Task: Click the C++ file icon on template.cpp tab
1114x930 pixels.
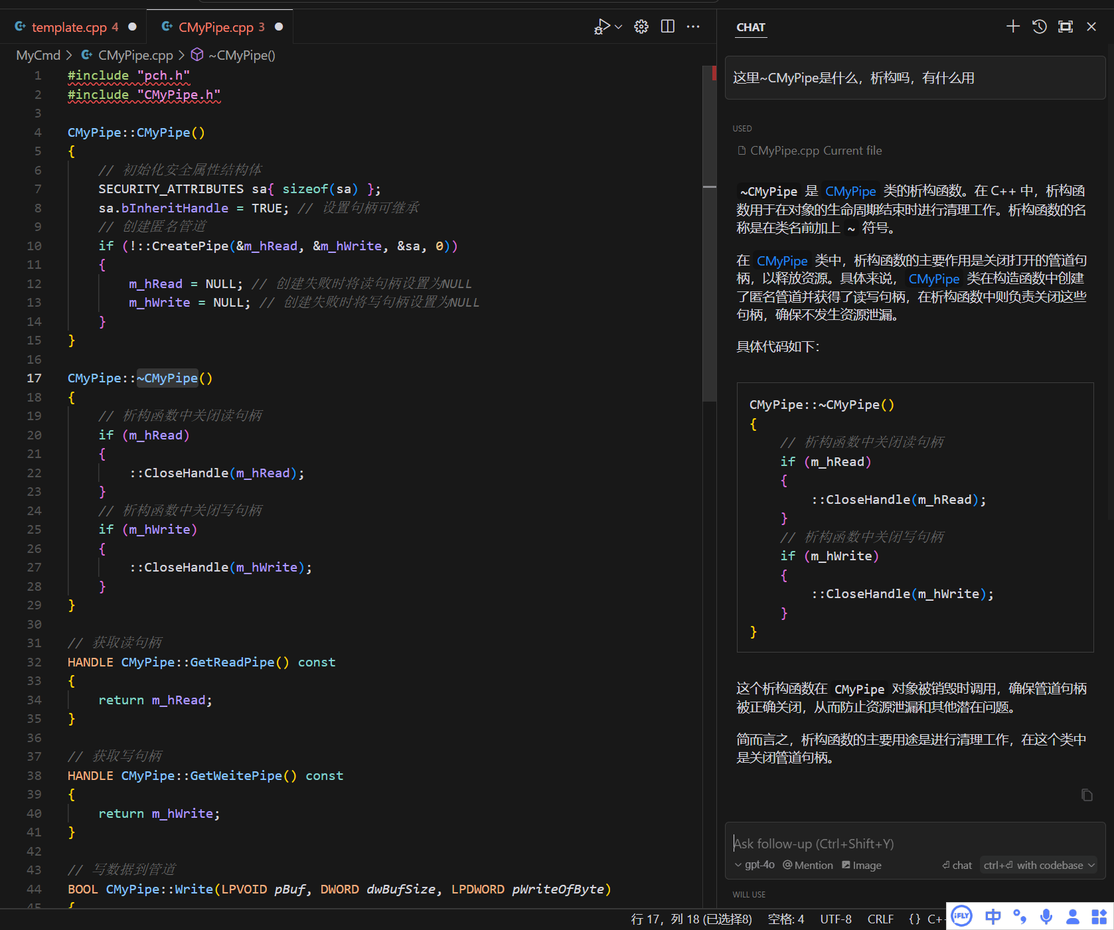Action: click(x=21, y=27)
